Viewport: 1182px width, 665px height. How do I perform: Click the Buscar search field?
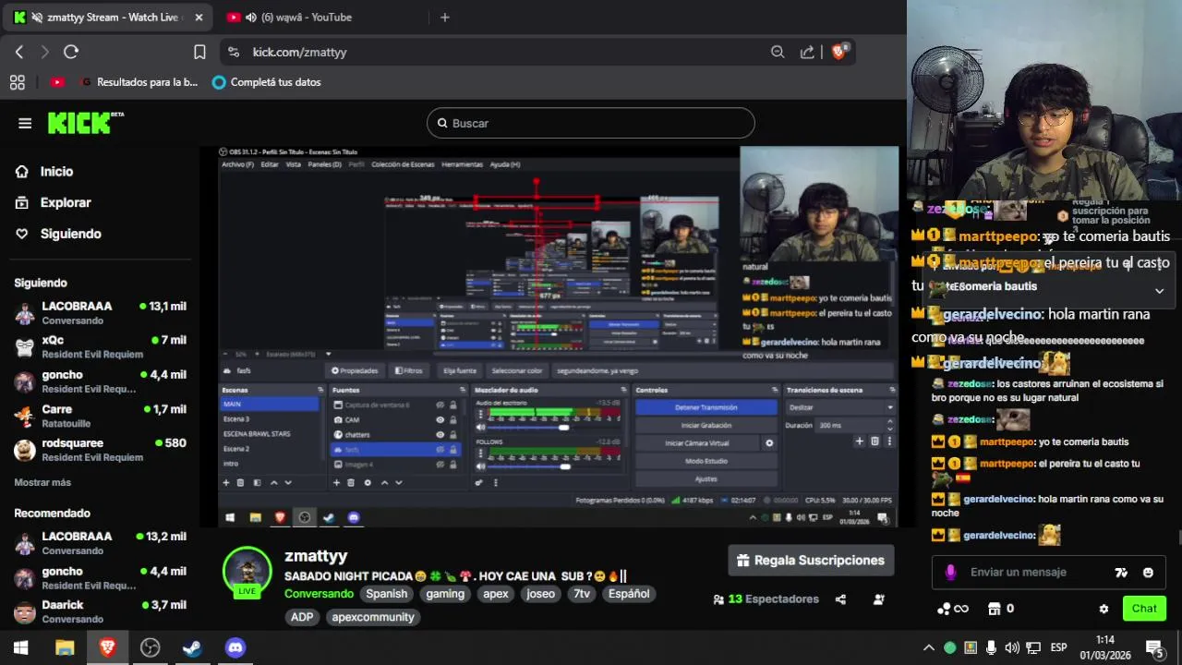[591, 123]
